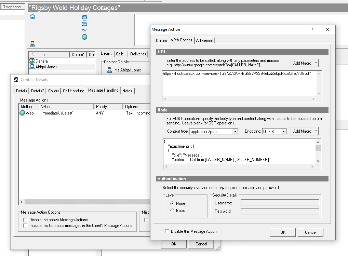Click Cancel in the Message Action dialog

[x=310, y=232]
